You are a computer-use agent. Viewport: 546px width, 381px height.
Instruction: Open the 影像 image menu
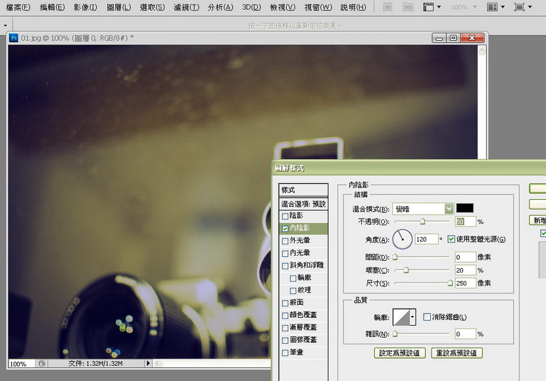[85, 7]
